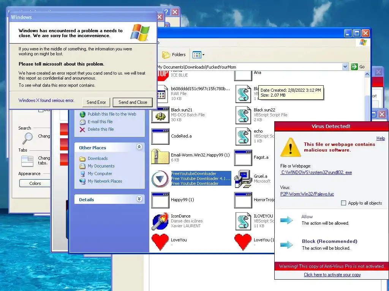This screenshot has height=291, width=389.
Task: Open the Help link in Virus Detected
Action: (381, 138)
